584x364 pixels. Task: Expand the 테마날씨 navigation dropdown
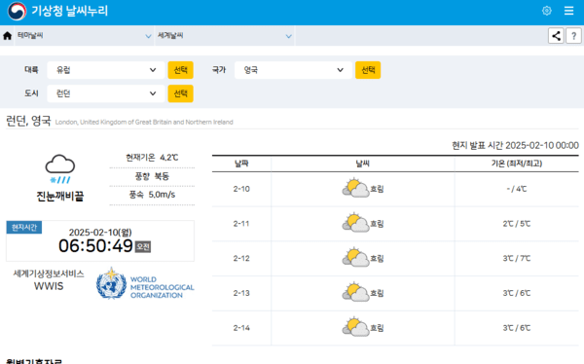(x=84, y=36)
